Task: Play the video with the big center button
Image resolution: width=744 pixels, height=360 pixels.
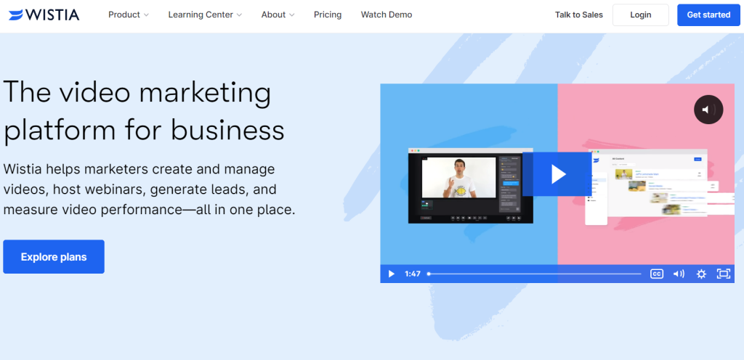Action: click(x=557, y=174)
